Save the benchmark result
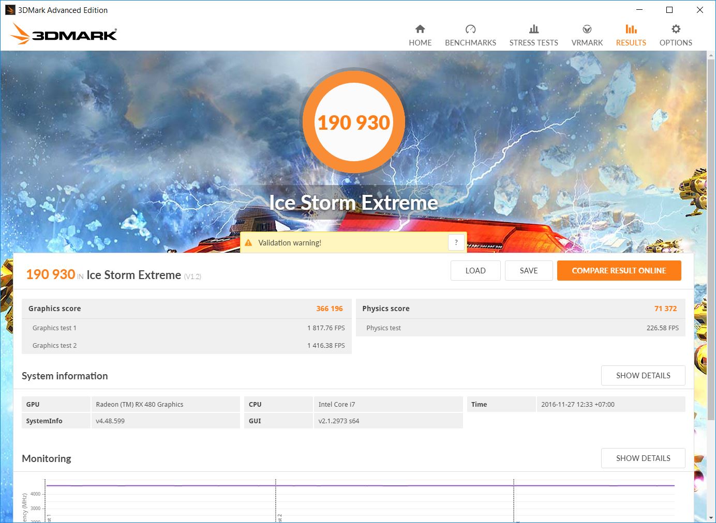This screenshot has width=716, height=523. click(x=528, y=270)
